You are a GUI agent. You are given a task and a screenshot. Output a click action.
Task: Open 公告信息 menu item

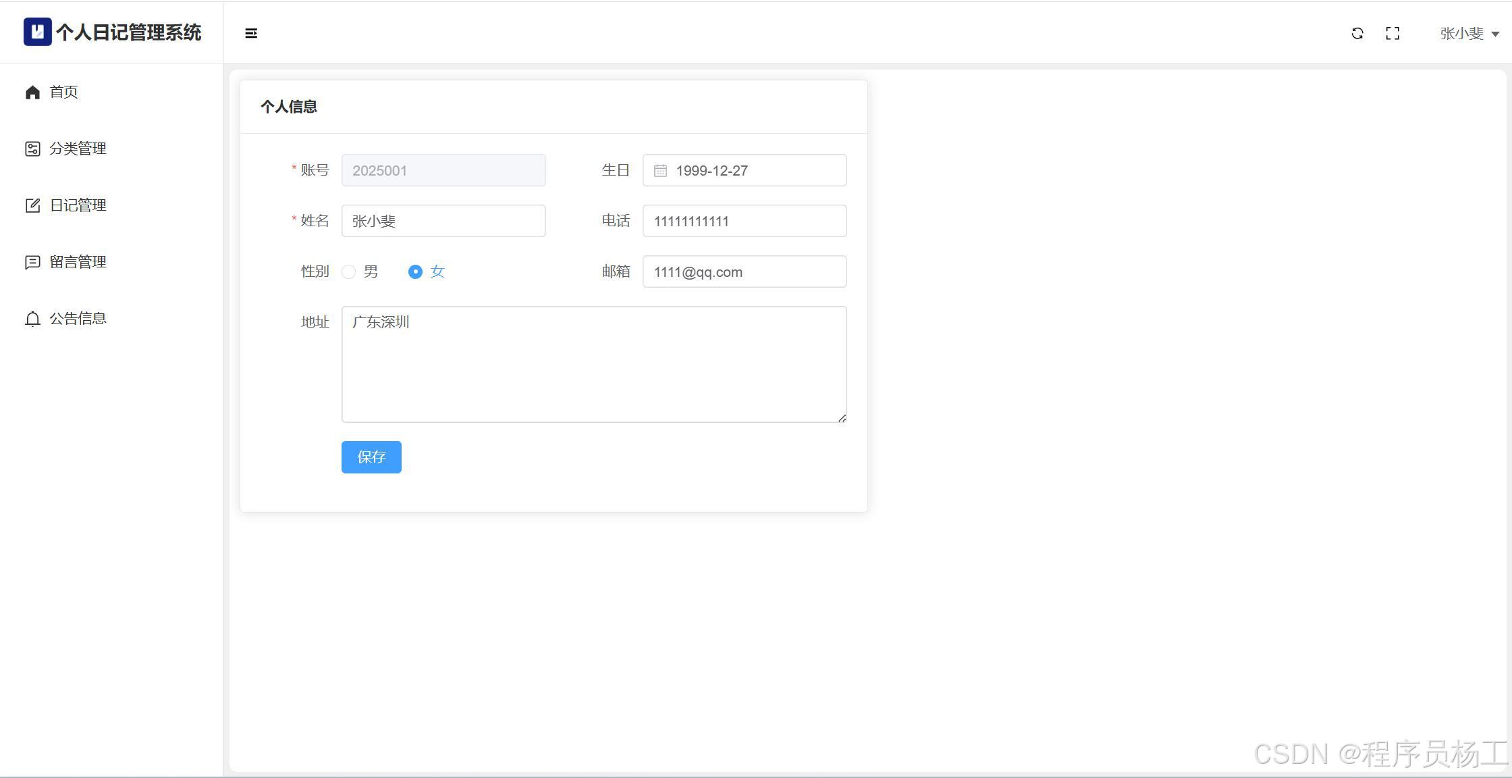click(78, 319)
